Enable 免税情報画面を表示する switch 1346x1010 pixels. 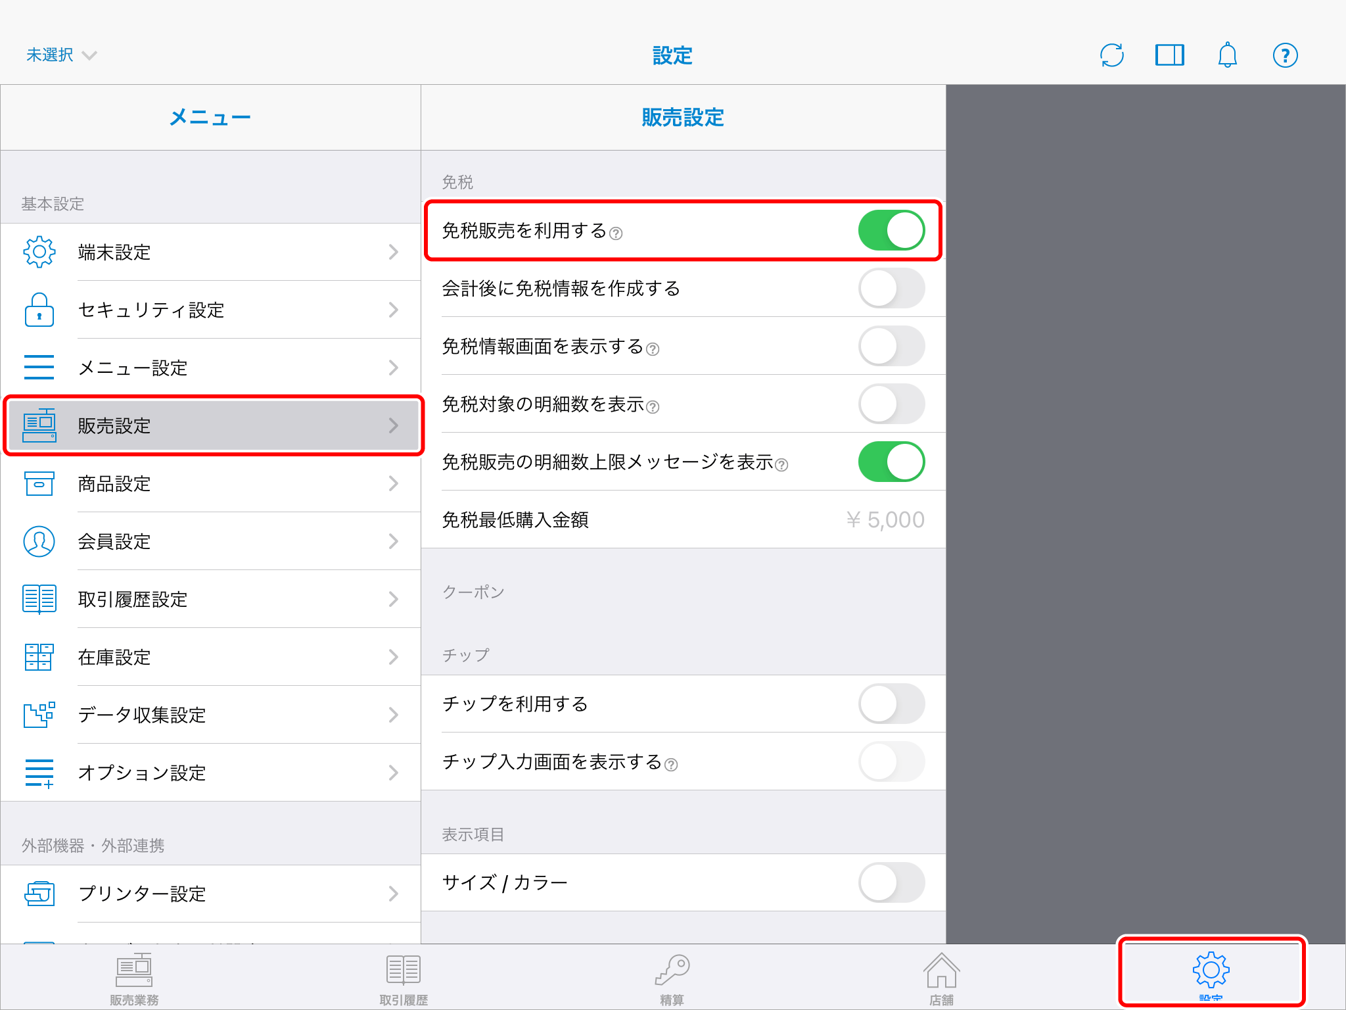click(891, 346)
